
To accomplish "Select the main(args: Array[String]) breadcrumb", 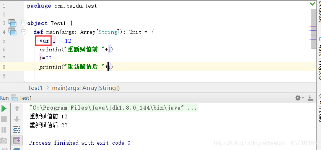I will coord(86,88).
